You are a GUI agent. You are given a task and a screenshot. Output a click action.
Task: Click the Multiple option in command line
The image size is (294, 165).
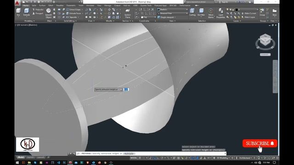[129, 154]
